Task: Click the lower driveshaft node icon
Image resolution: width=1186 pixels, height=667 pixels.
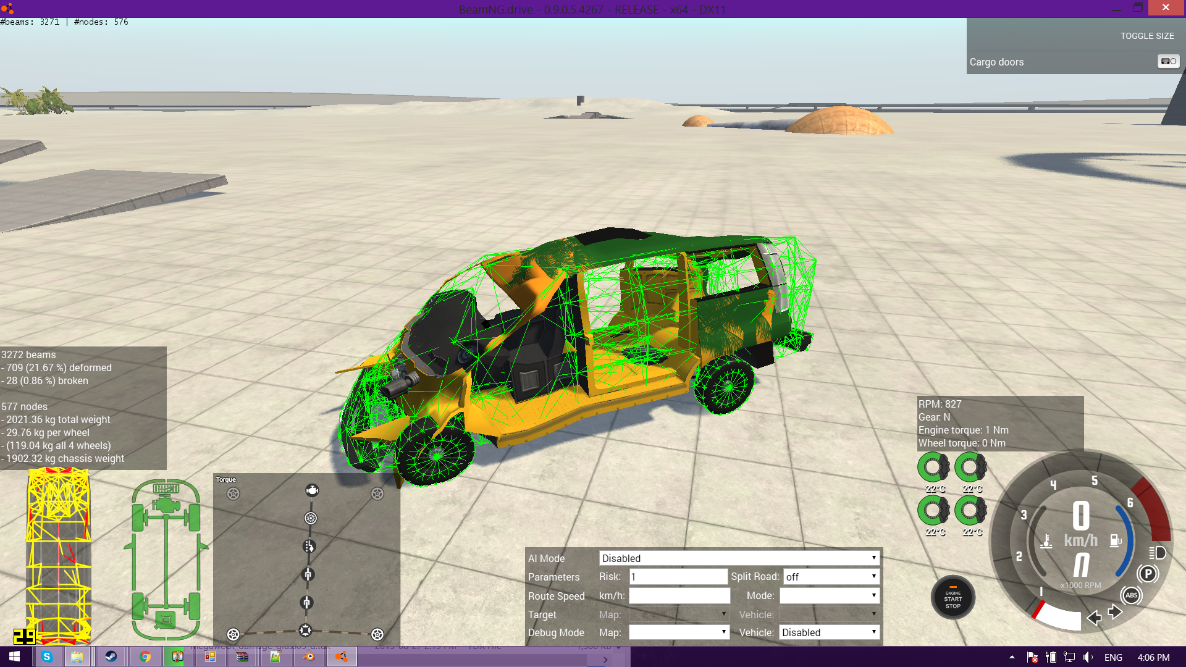Action: (x=307, y=602)
